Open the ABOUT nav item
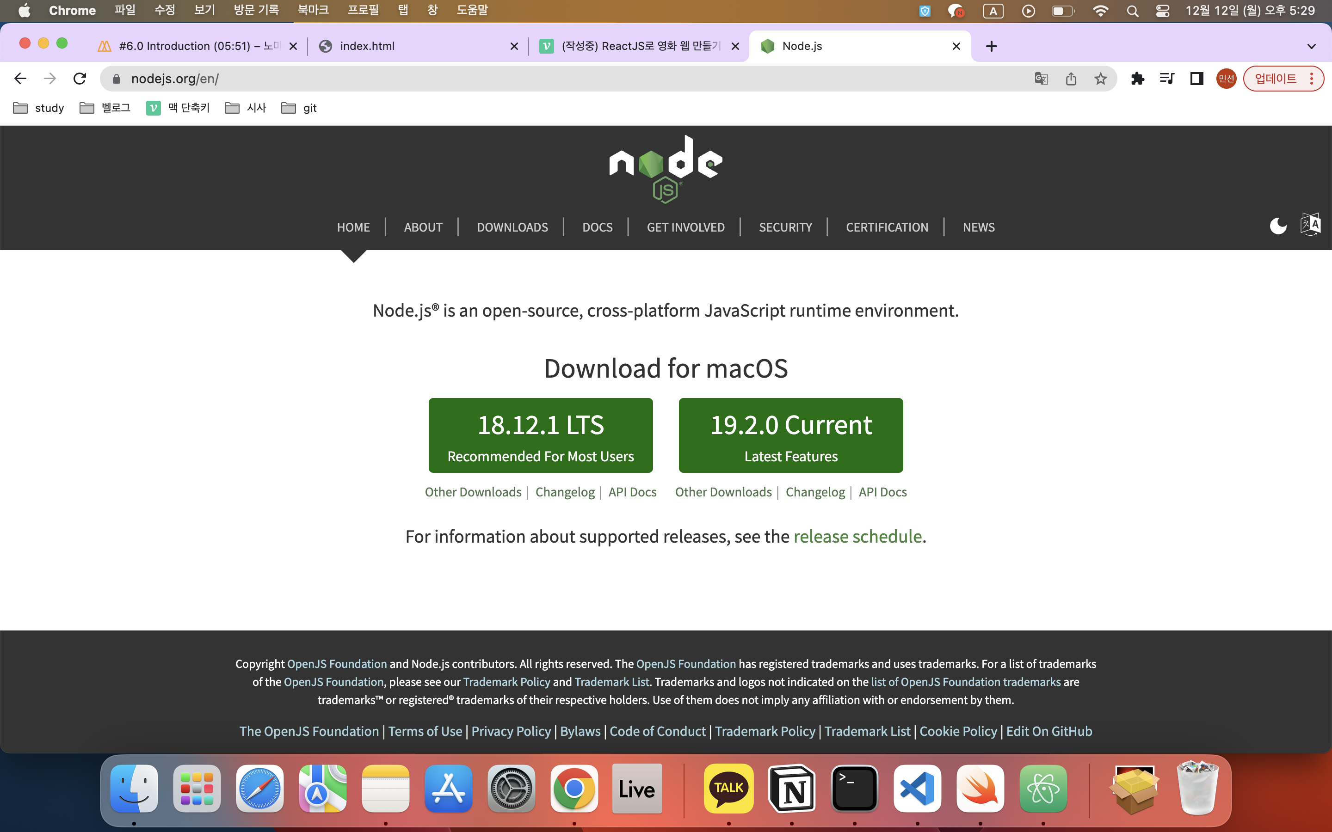 [x=423, y=227]
